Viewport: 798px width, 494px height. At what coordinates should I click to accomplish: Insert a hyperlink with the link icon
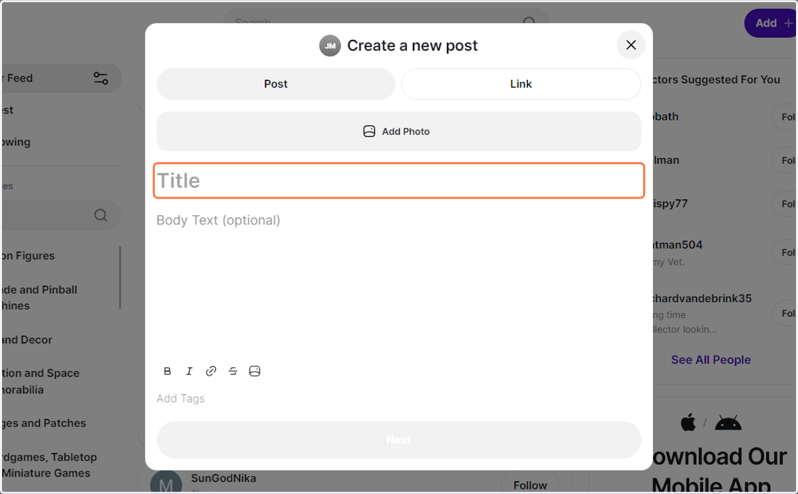point(211,371)
